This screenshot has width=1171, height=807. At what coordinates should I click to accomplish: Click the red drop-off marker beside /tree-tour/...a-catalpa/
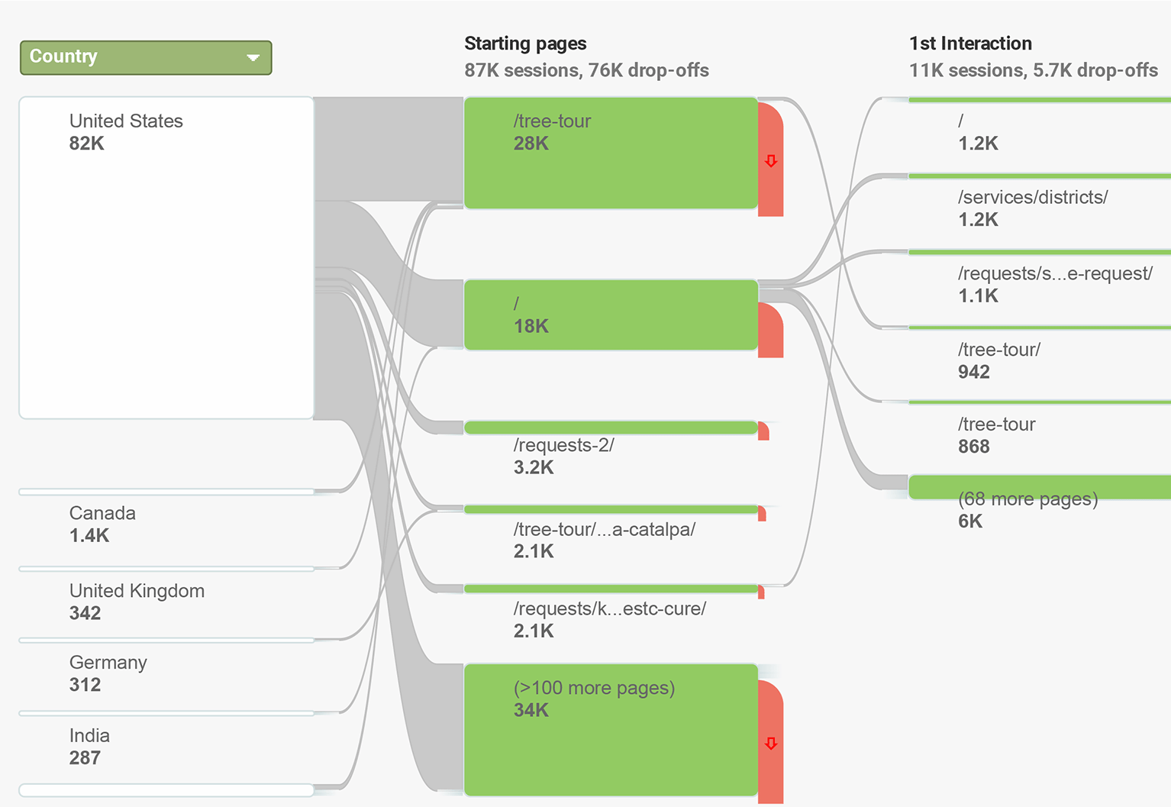tap(762, 514)
